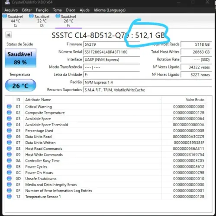Click the ID column header
216x216 pixels.
pos(18,100)
